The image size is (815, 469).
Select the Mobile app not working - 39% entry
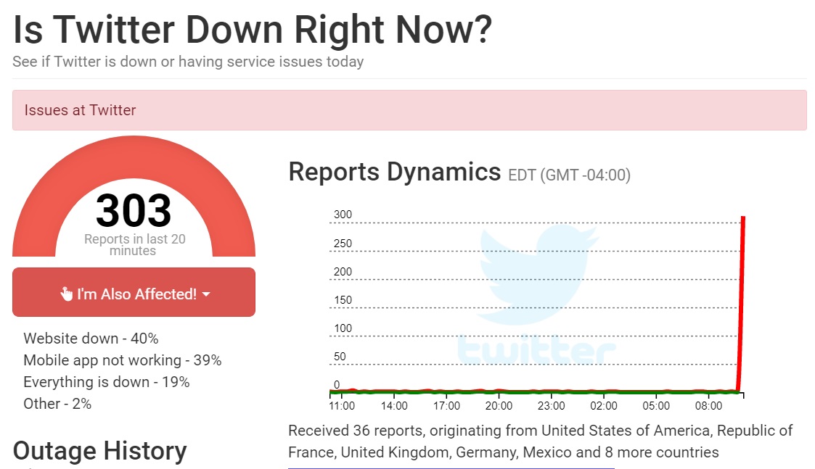tap(123, 360)
